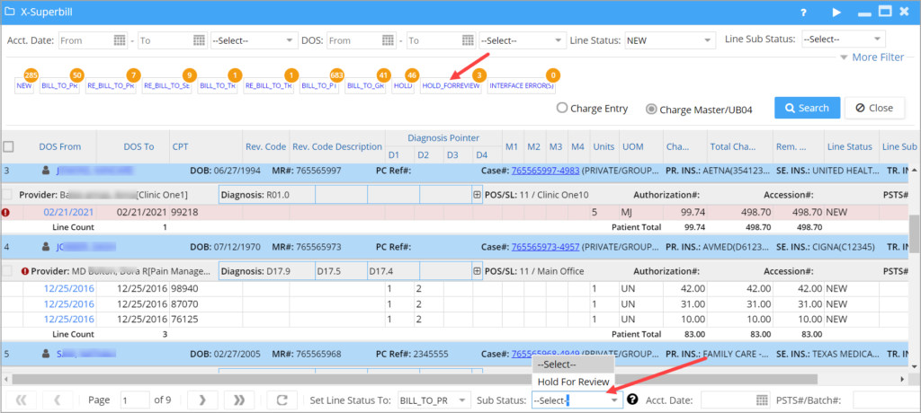
Task: Click the help question mark in title bar
Action: pyautogui.click(x=803, y=13)
